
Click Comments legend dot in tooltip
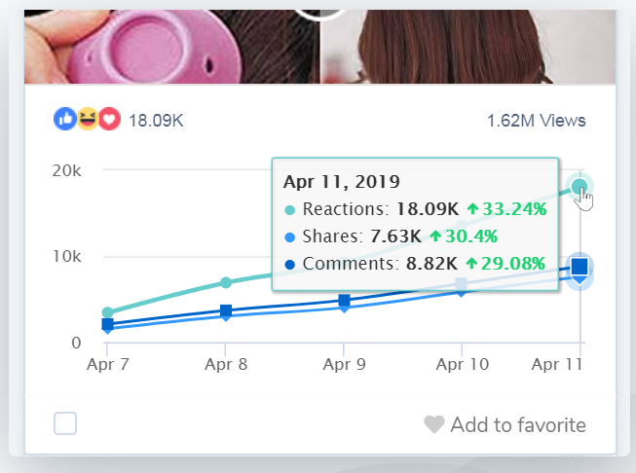[x=289, y=264]
